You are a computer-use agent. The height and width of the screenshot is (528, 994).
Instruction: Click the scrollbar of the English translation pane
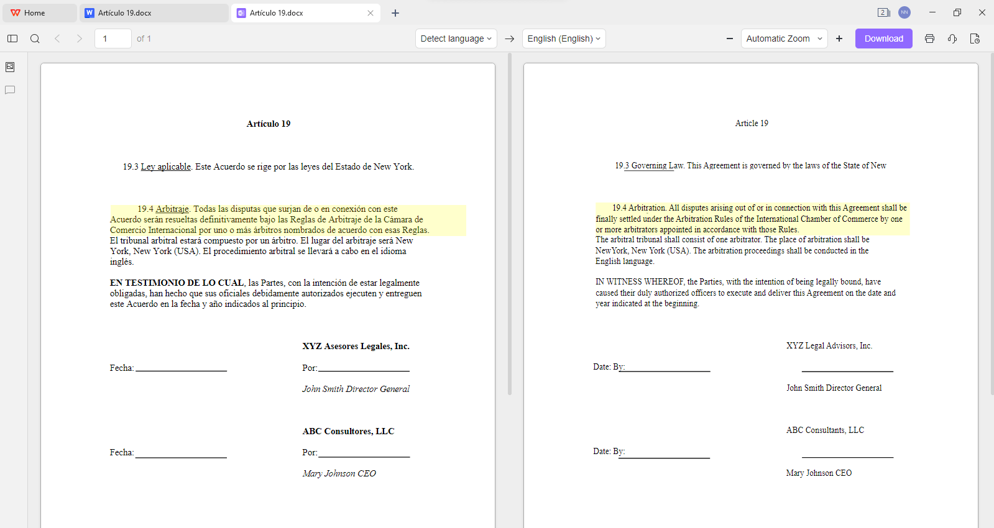pyautogui.click(x=992, y=224)
